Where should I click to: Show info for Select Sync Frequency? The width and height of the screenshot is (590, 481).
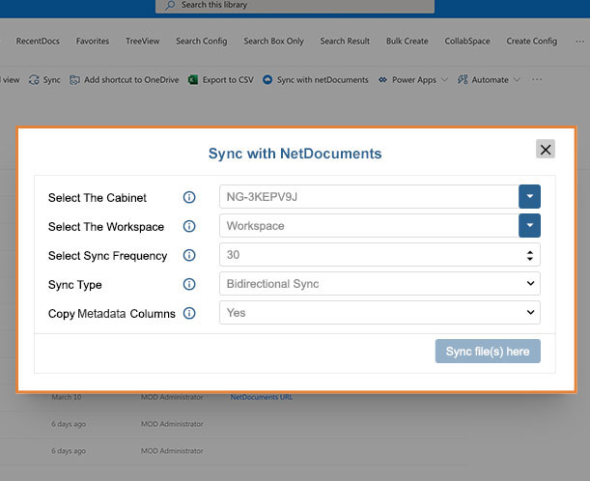click(x=189, y=255)
